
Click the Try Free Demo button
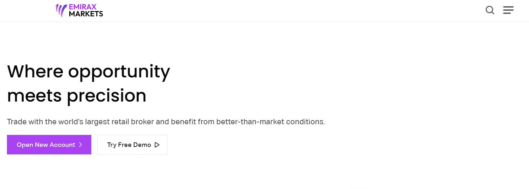132,145
